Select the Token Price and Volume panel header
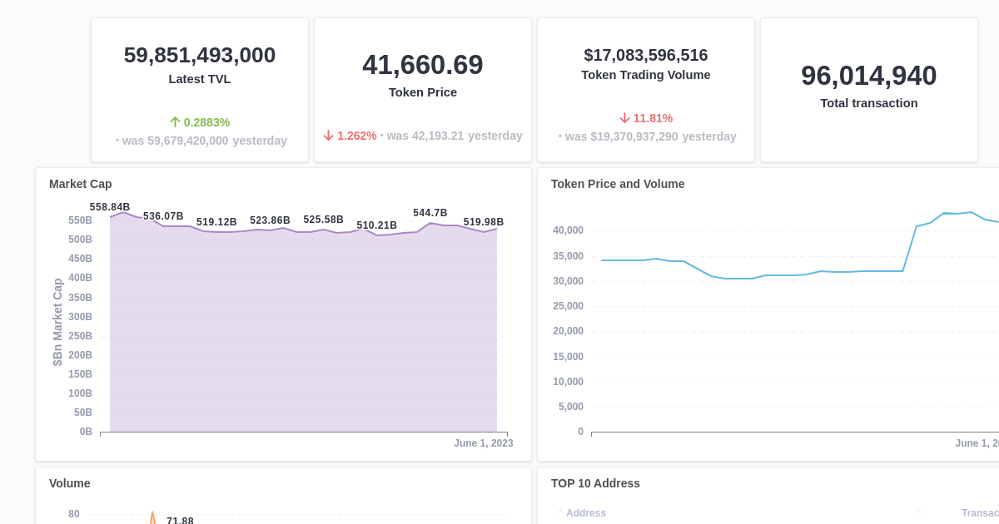Viewport: 999px width, 524px height. click(x=617, y=184)
